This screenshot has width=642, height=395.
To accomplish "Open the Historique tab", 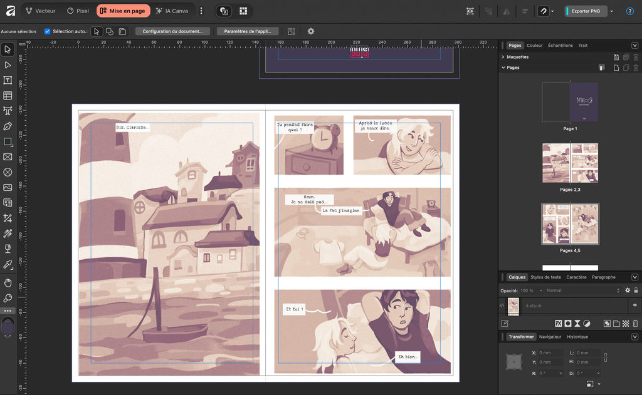I will [x=577, y=337].
